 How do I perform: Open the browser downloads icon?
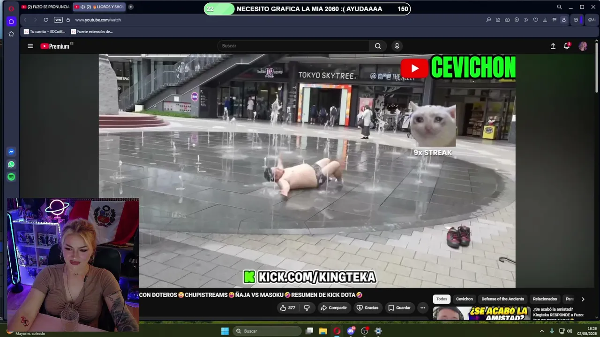click(x=545, y=20)
